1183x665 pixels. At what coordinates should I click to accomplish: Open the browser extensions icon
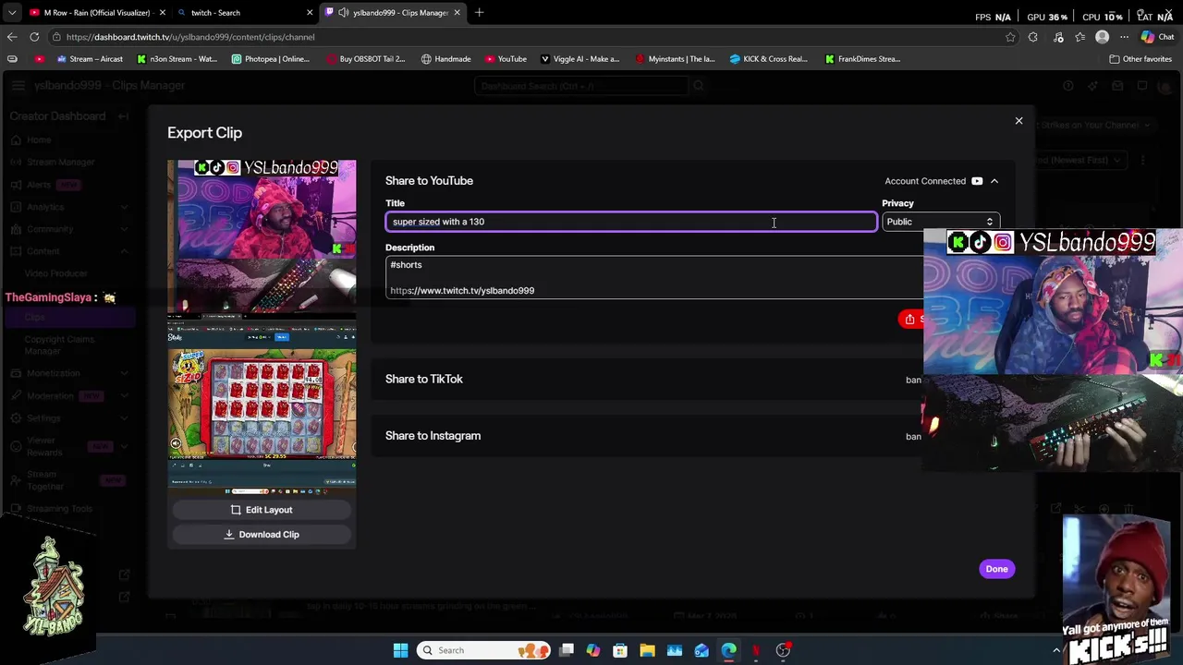coord(1033,37)
